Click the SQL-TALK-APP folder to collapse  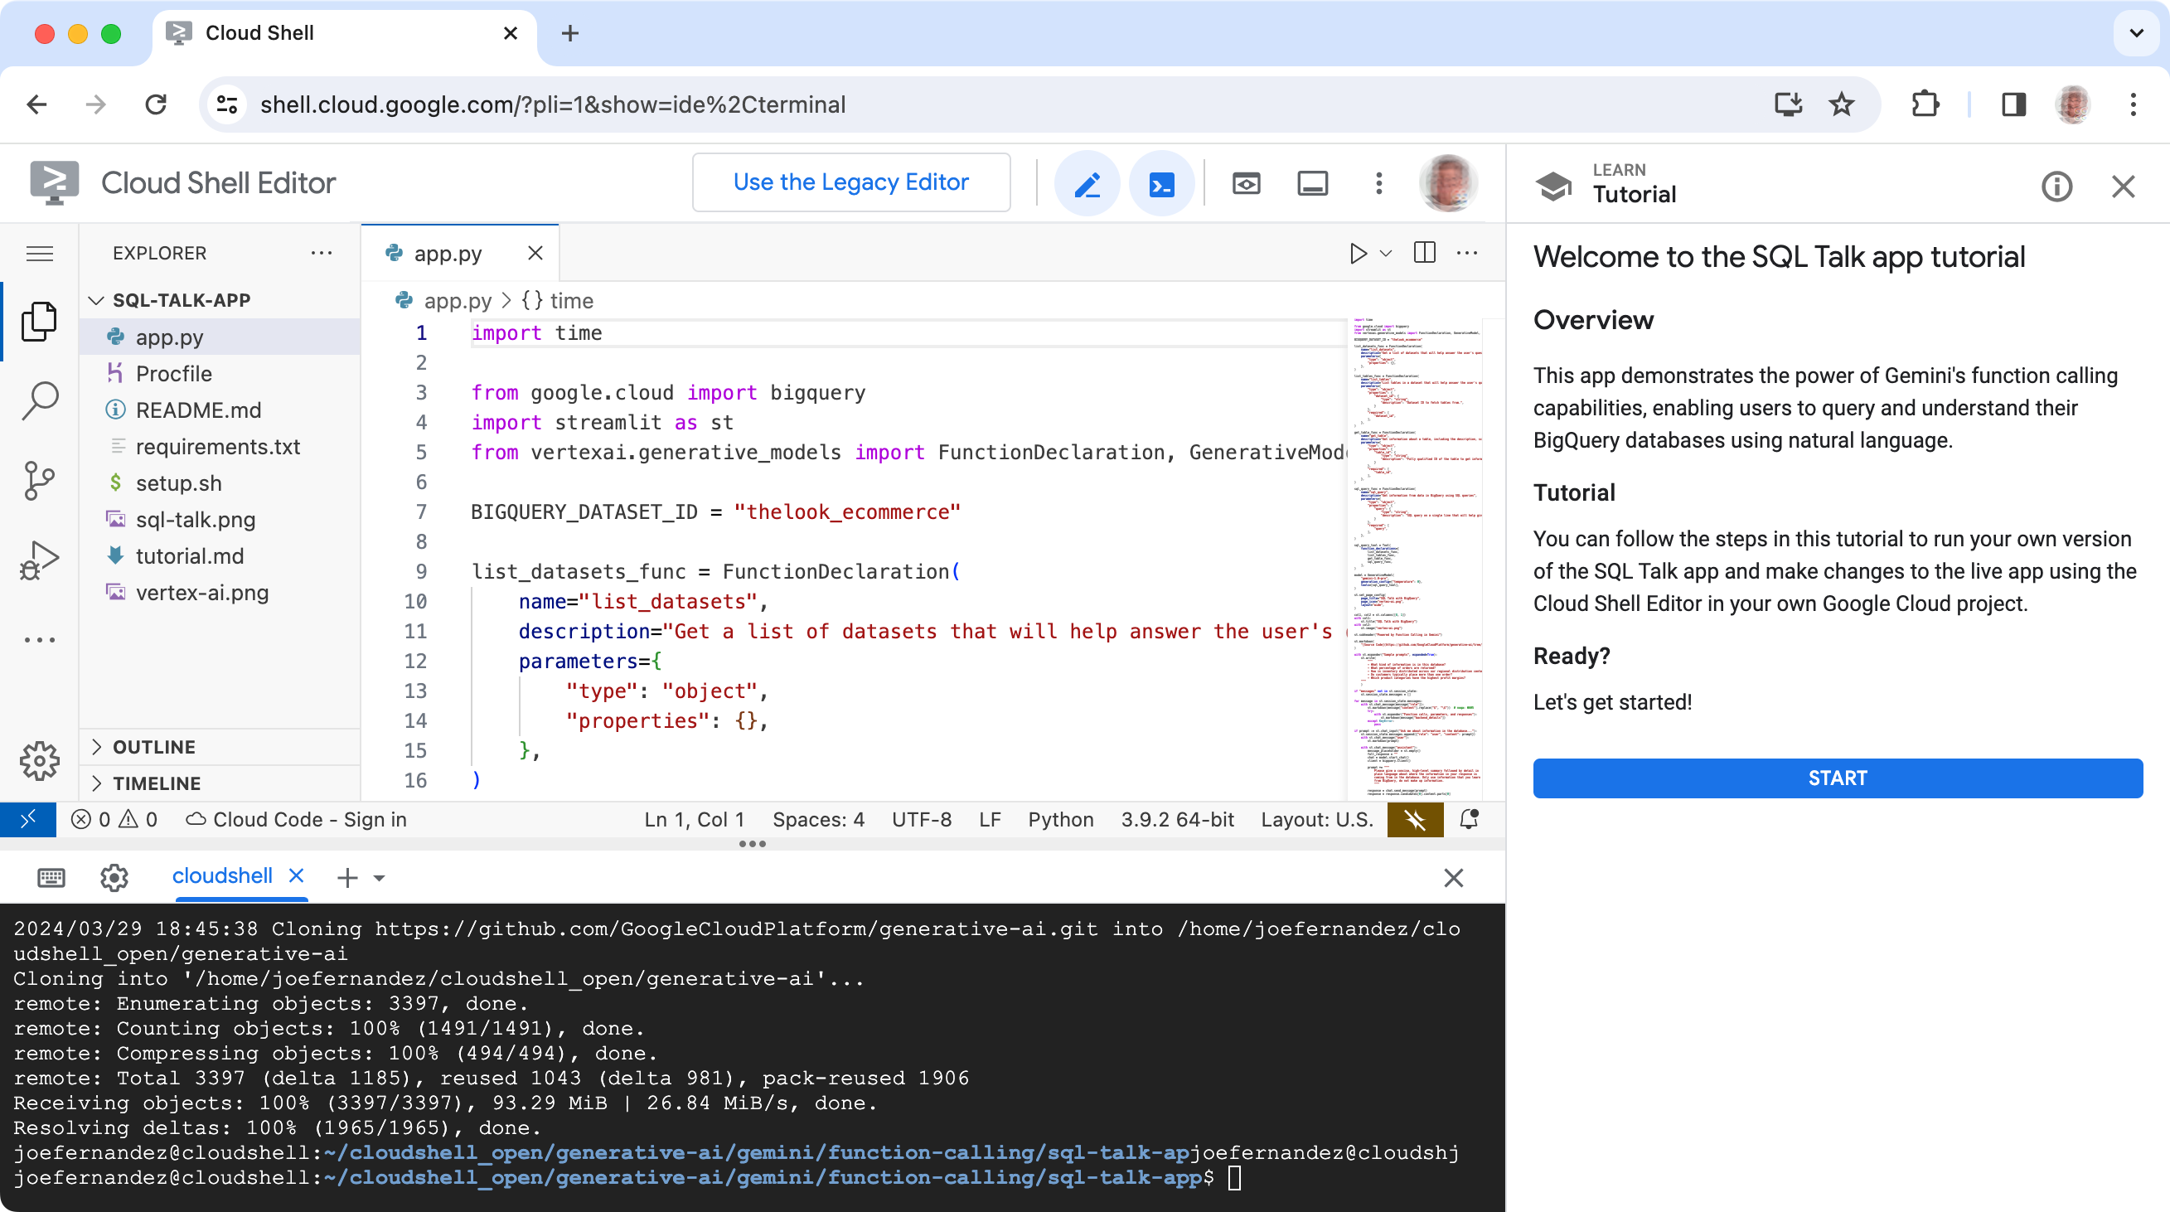[x=182, y=299]
